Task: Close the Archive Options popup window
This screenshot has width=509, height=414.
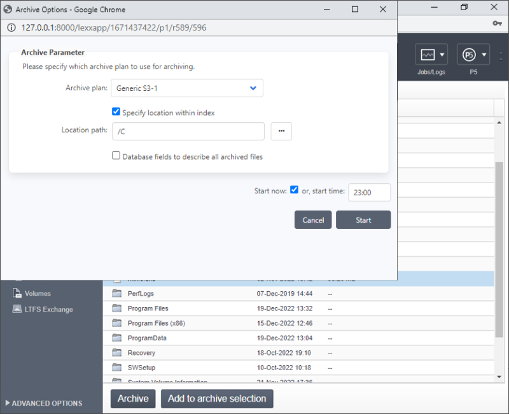Action: (383, 9)
